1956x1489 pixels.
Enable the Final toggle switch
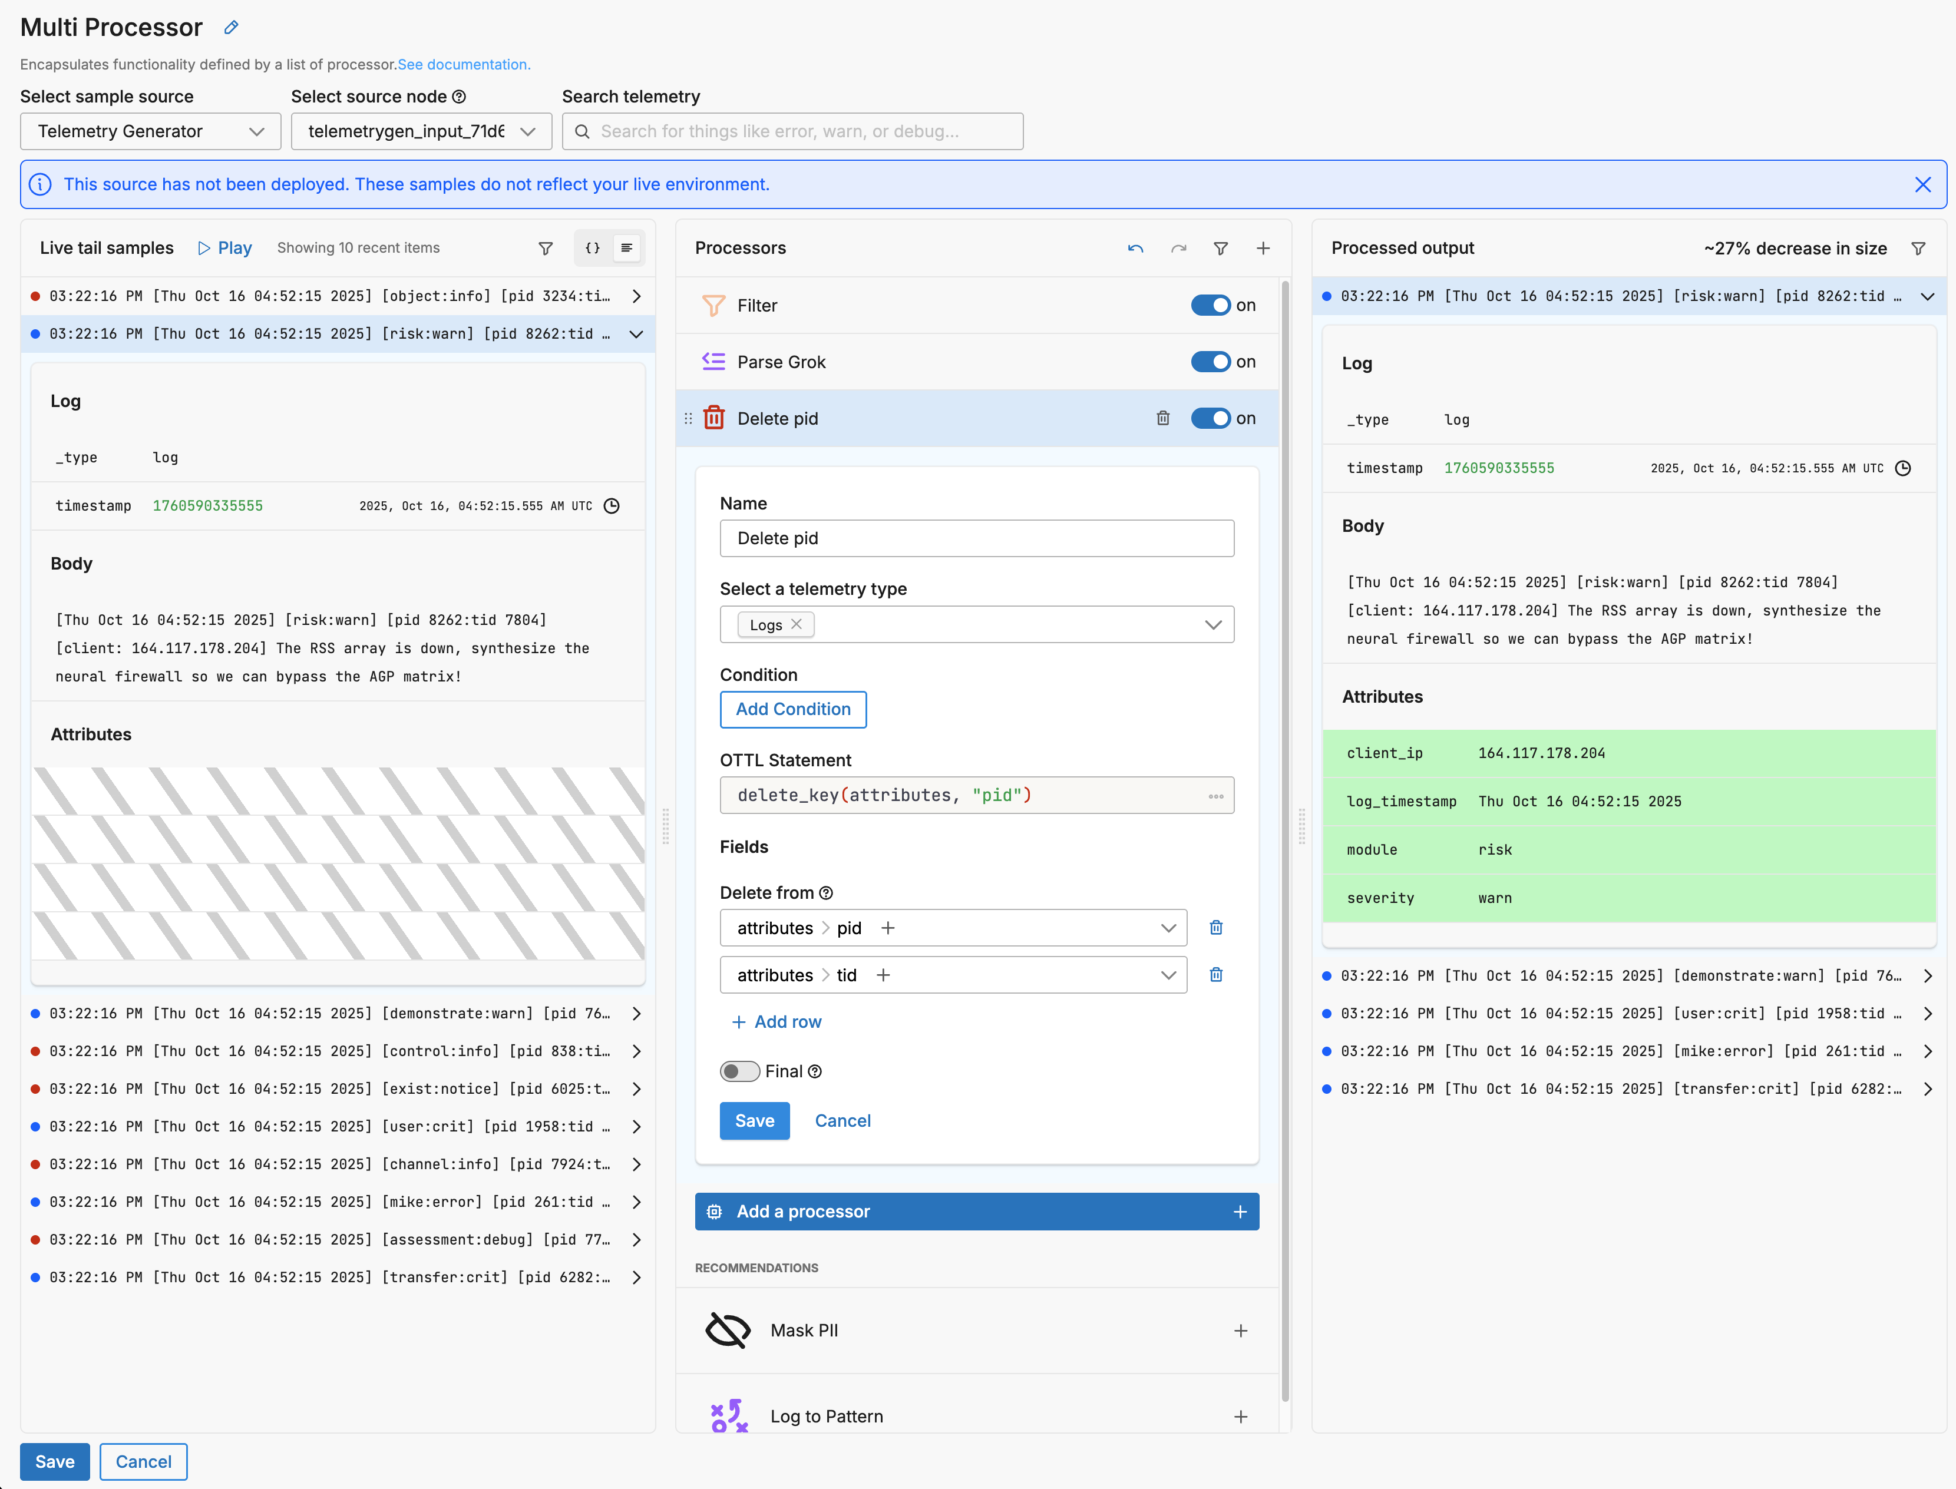pyautogui.click(x=739, y=1071)
